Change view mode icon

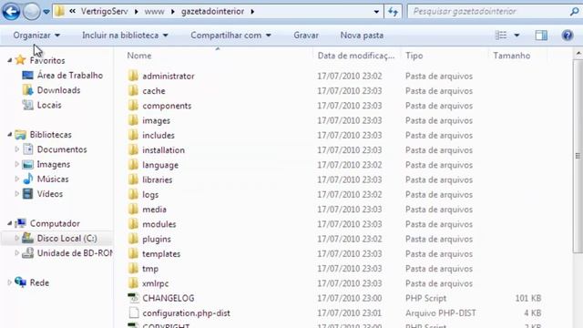tap(501, 36)
